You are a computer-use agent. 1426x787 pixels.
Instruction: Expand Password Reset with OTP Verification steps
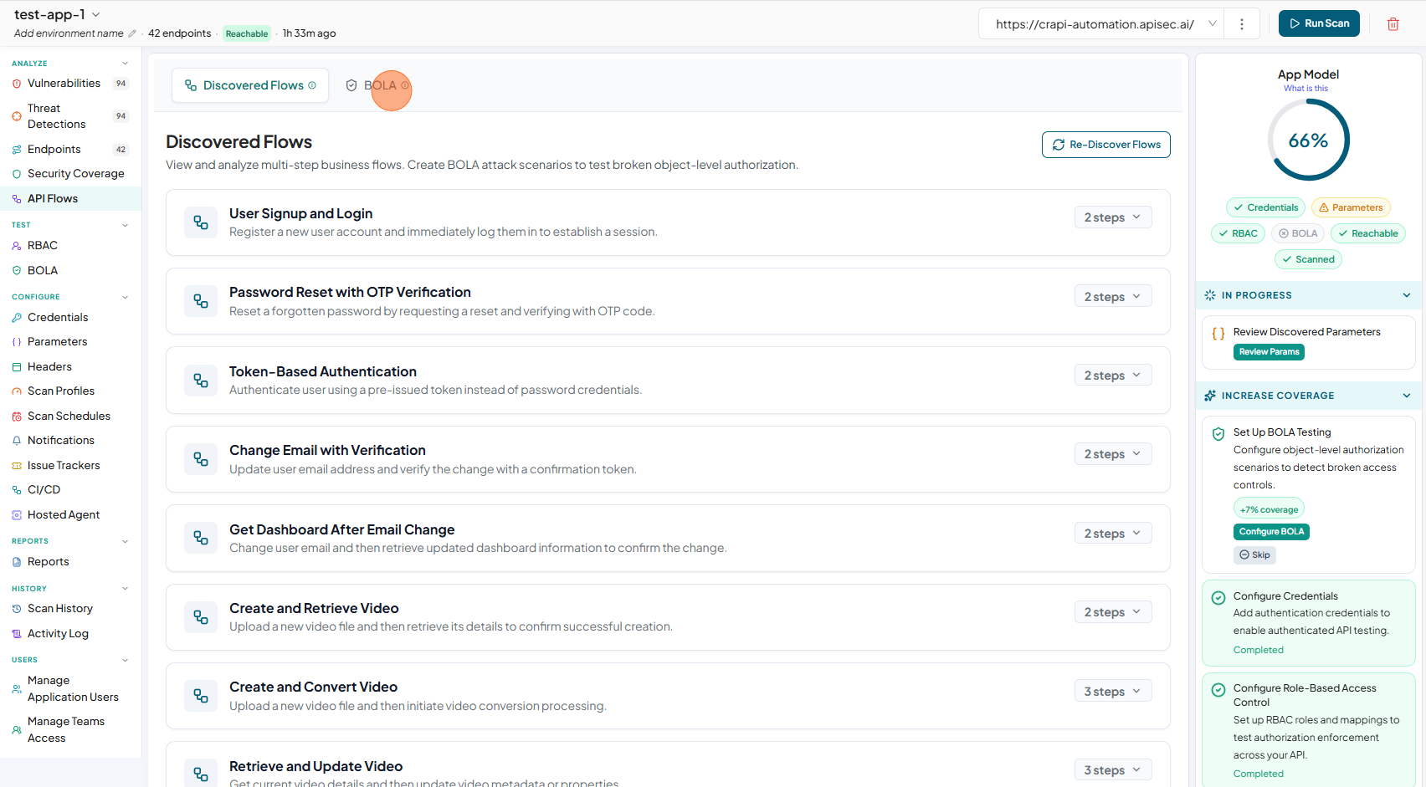pos(1113,297)
